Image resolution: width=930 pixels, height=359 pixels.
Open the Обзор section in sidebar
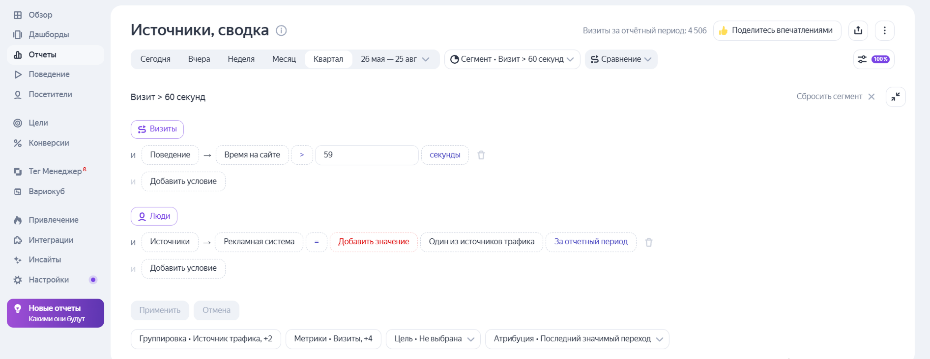(40, 15)
